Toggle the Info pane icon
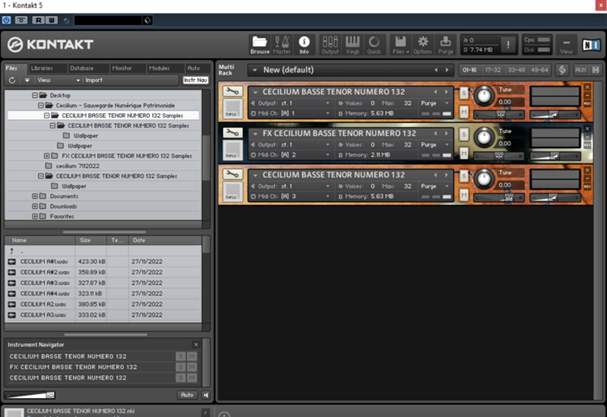The height and width of the screenshot is (417, 607). pyautogui.click(x=304, y=45)
